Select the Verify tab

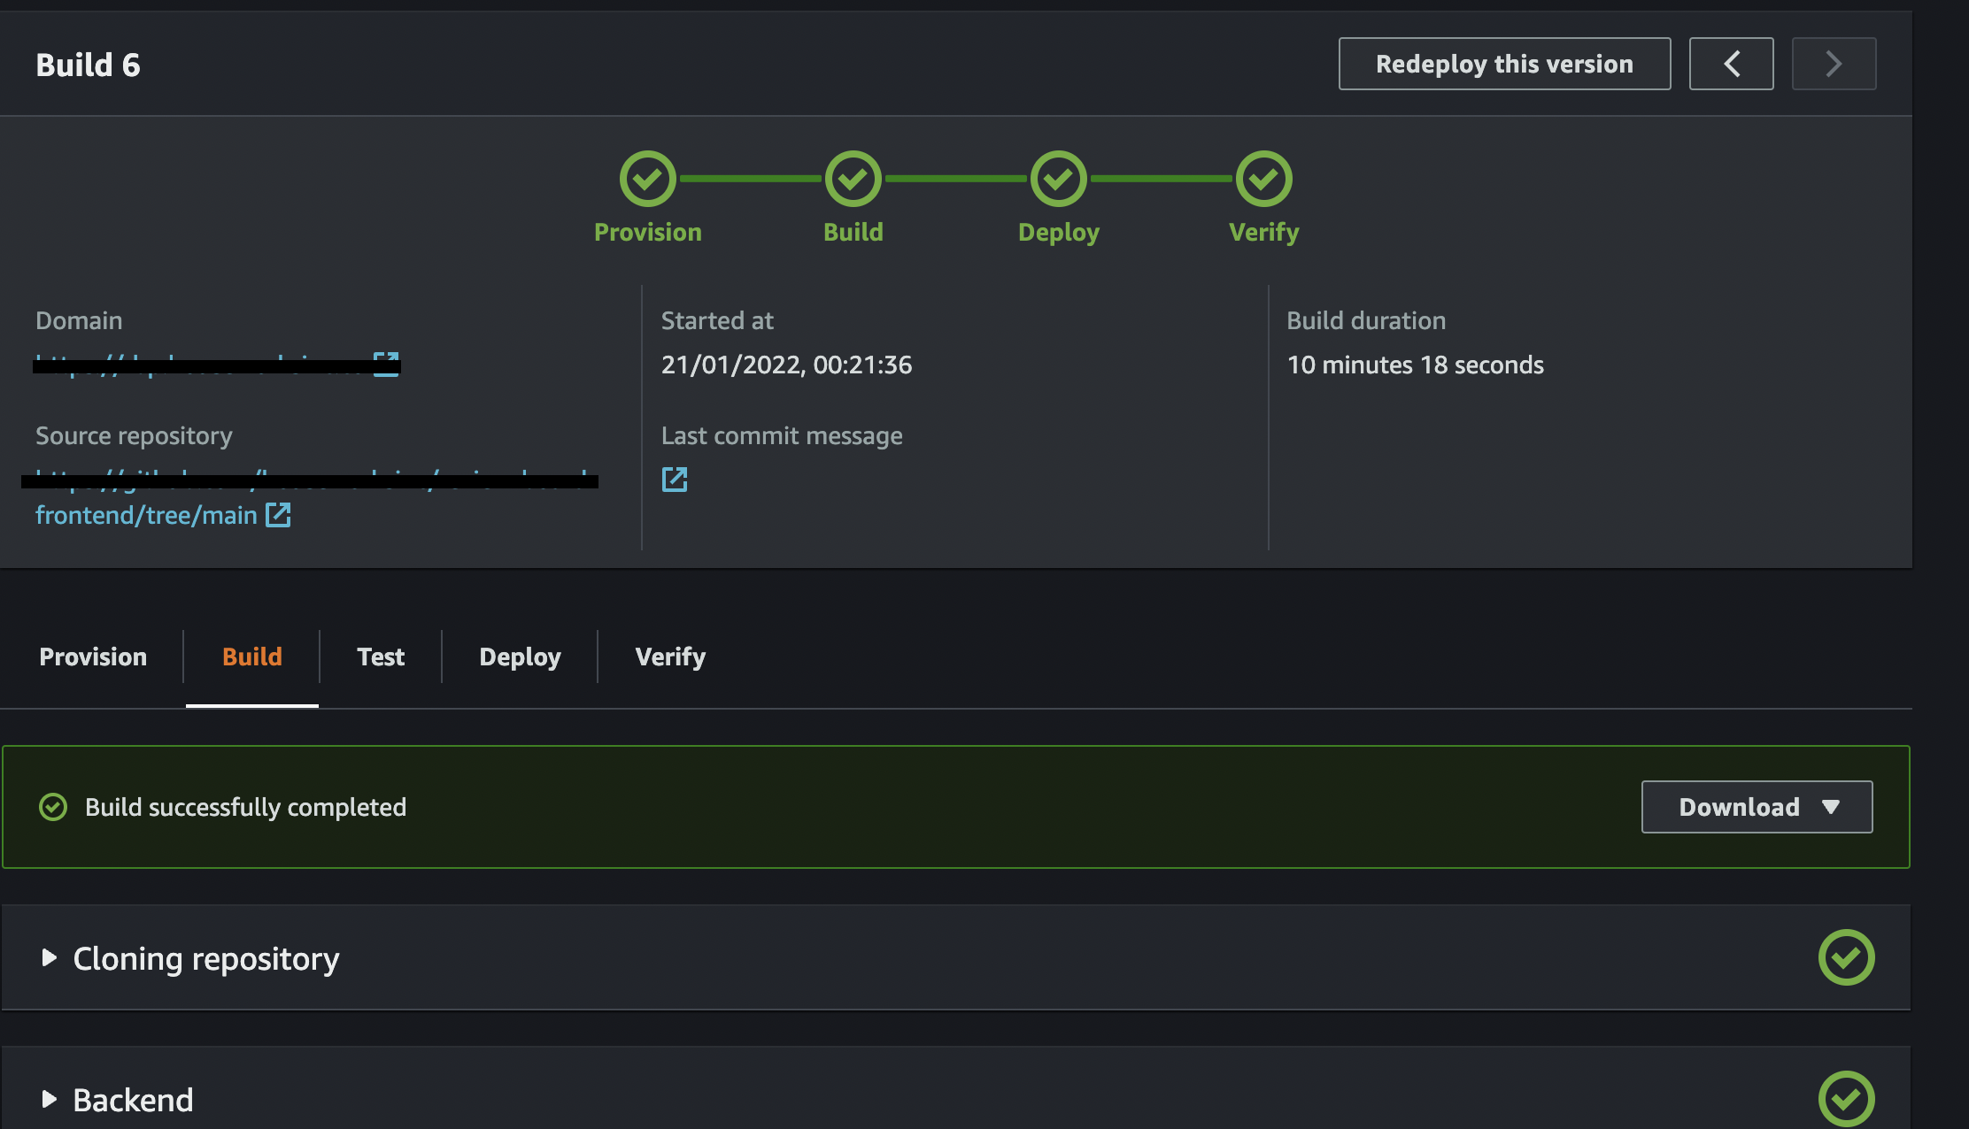[x=671, y=656]
